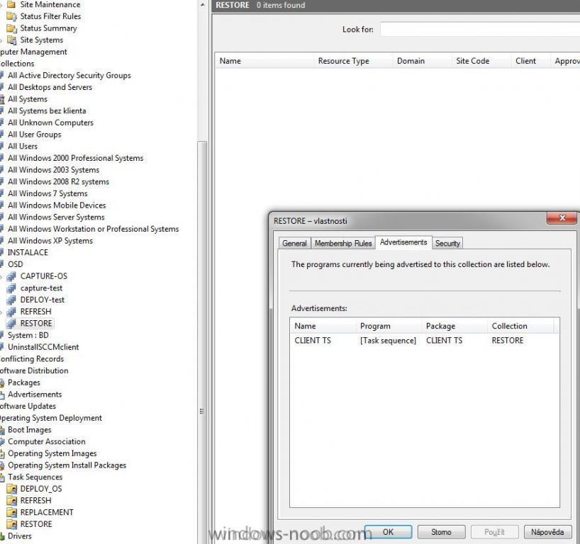The image size is (580, 544).
Task: Switch to the Membership Rules tab
Action: coord(343,243)
